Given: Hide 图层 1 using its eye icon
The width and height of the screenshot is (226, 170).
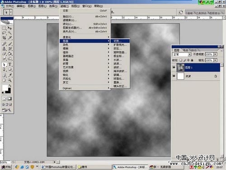Looking at the screenshot, I should tap(174, 68).
